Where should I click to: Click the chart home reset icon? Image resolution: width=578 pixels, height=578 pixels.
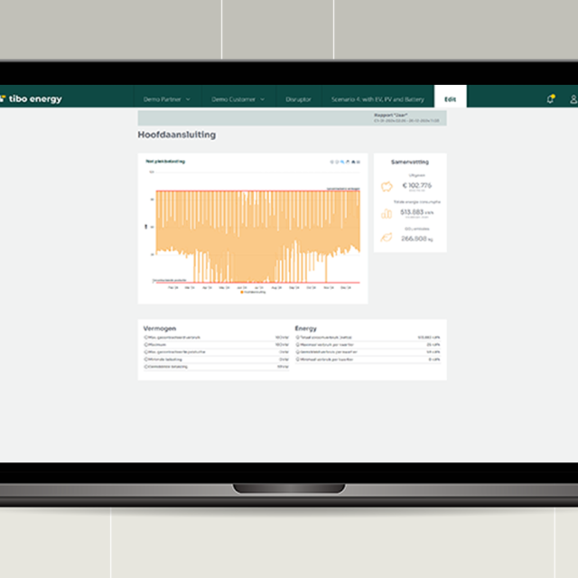(352, 162)
